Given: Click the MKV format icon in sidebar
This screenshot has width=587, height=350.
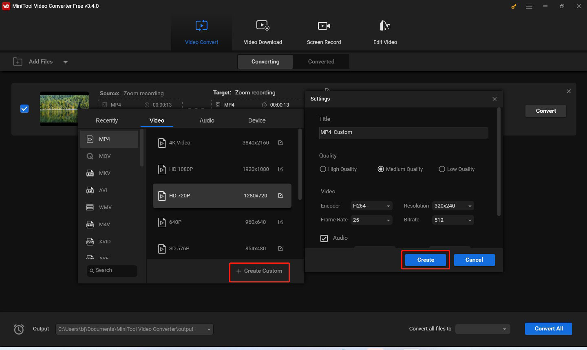Looking at the screenshot, I should pos(90,173).
